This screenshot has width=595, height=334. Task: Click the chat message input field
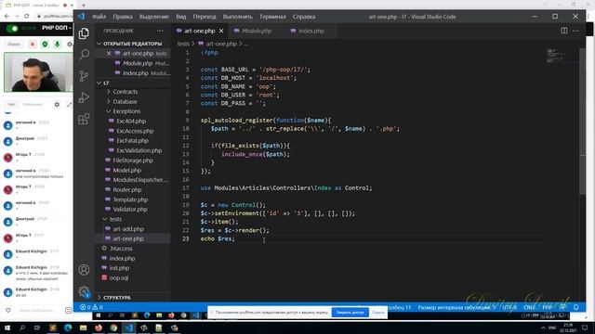(38, 310)
